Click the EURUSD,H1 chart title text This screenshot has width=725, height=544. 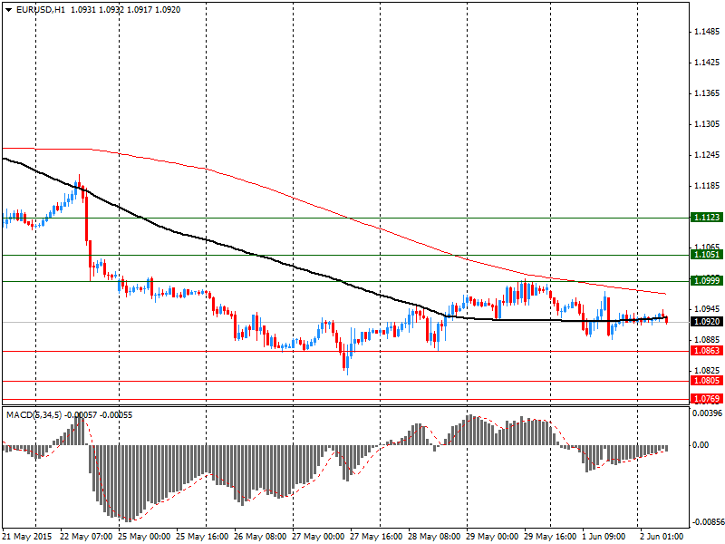click(41, 10)
